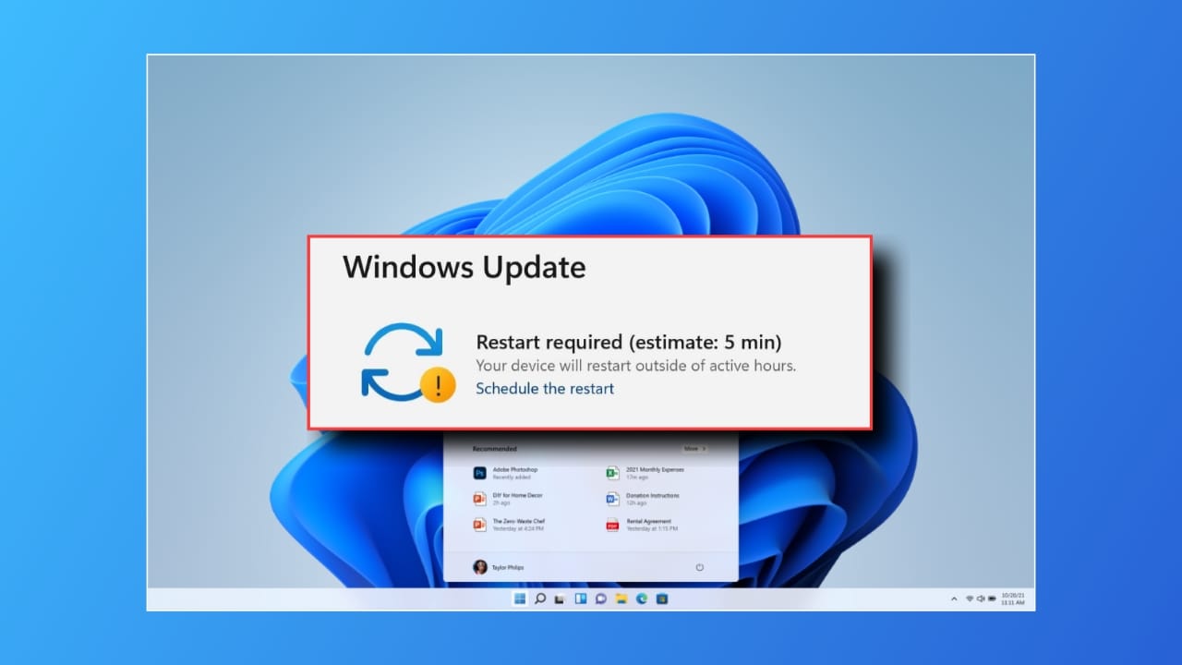Launch the Chat app from the taskbar

pos(601,598)
